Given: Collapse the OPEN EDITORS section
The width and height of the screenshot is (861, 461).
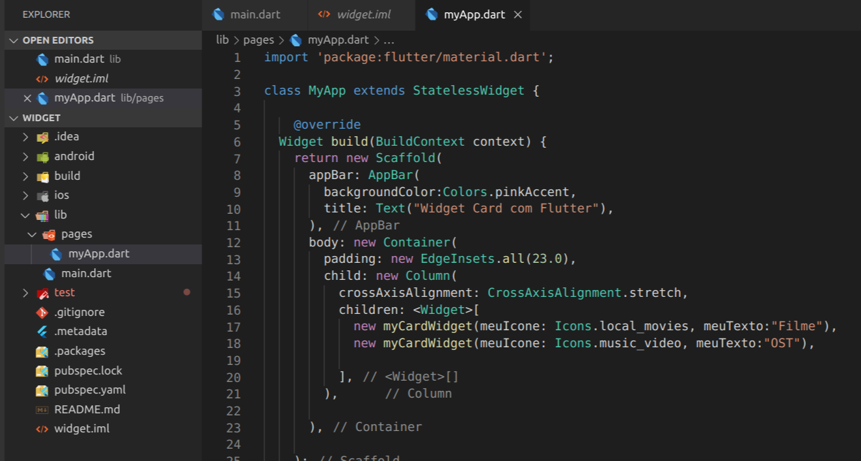Looking at the screenshot, I should (15, 39).
